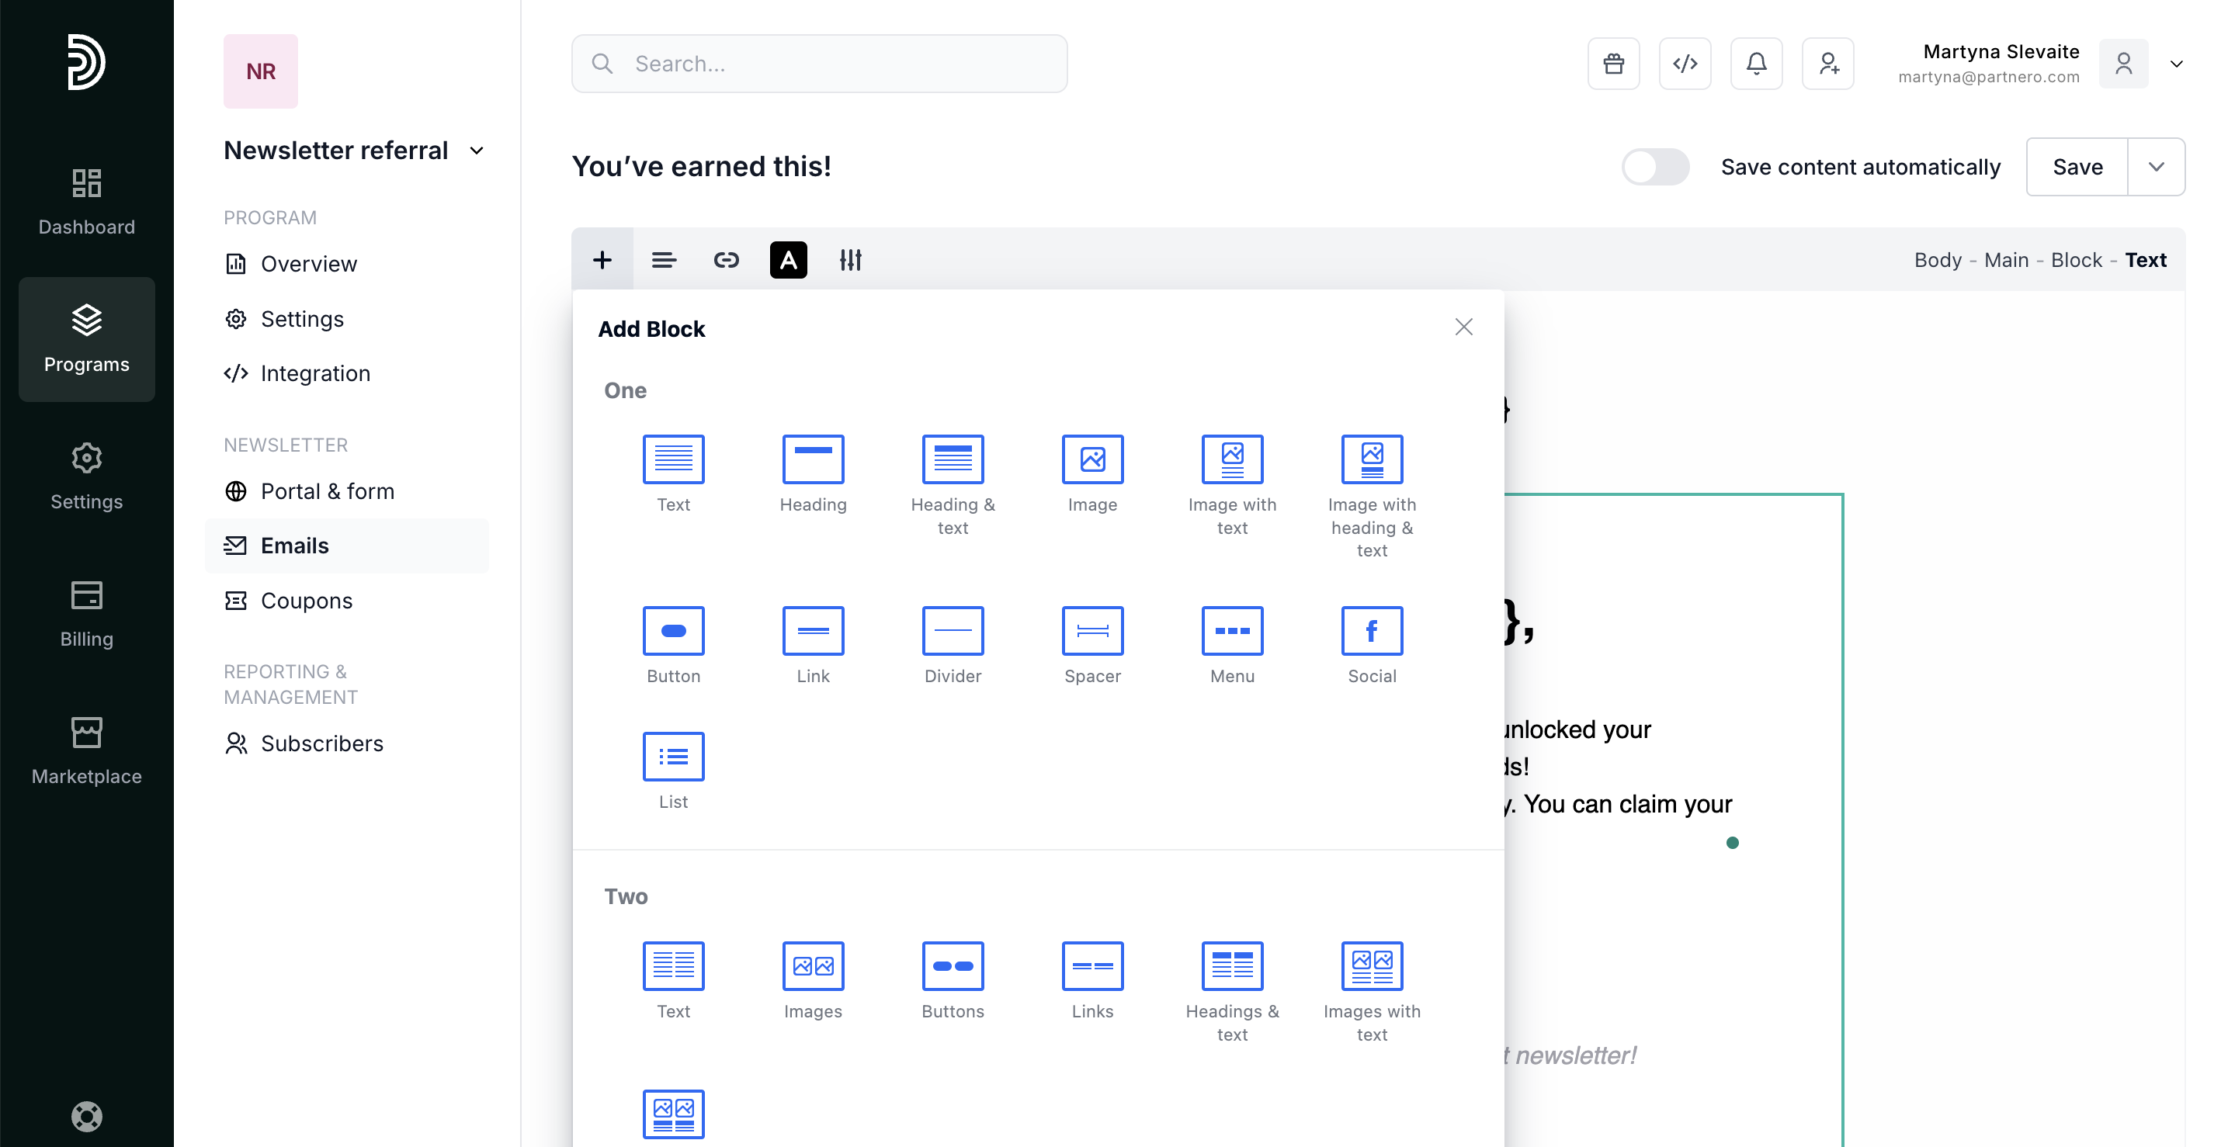The width and height of the screenshot is (2228, 1147).
Task: Expand the user account menu chevron
Action: click(2176, 63)
